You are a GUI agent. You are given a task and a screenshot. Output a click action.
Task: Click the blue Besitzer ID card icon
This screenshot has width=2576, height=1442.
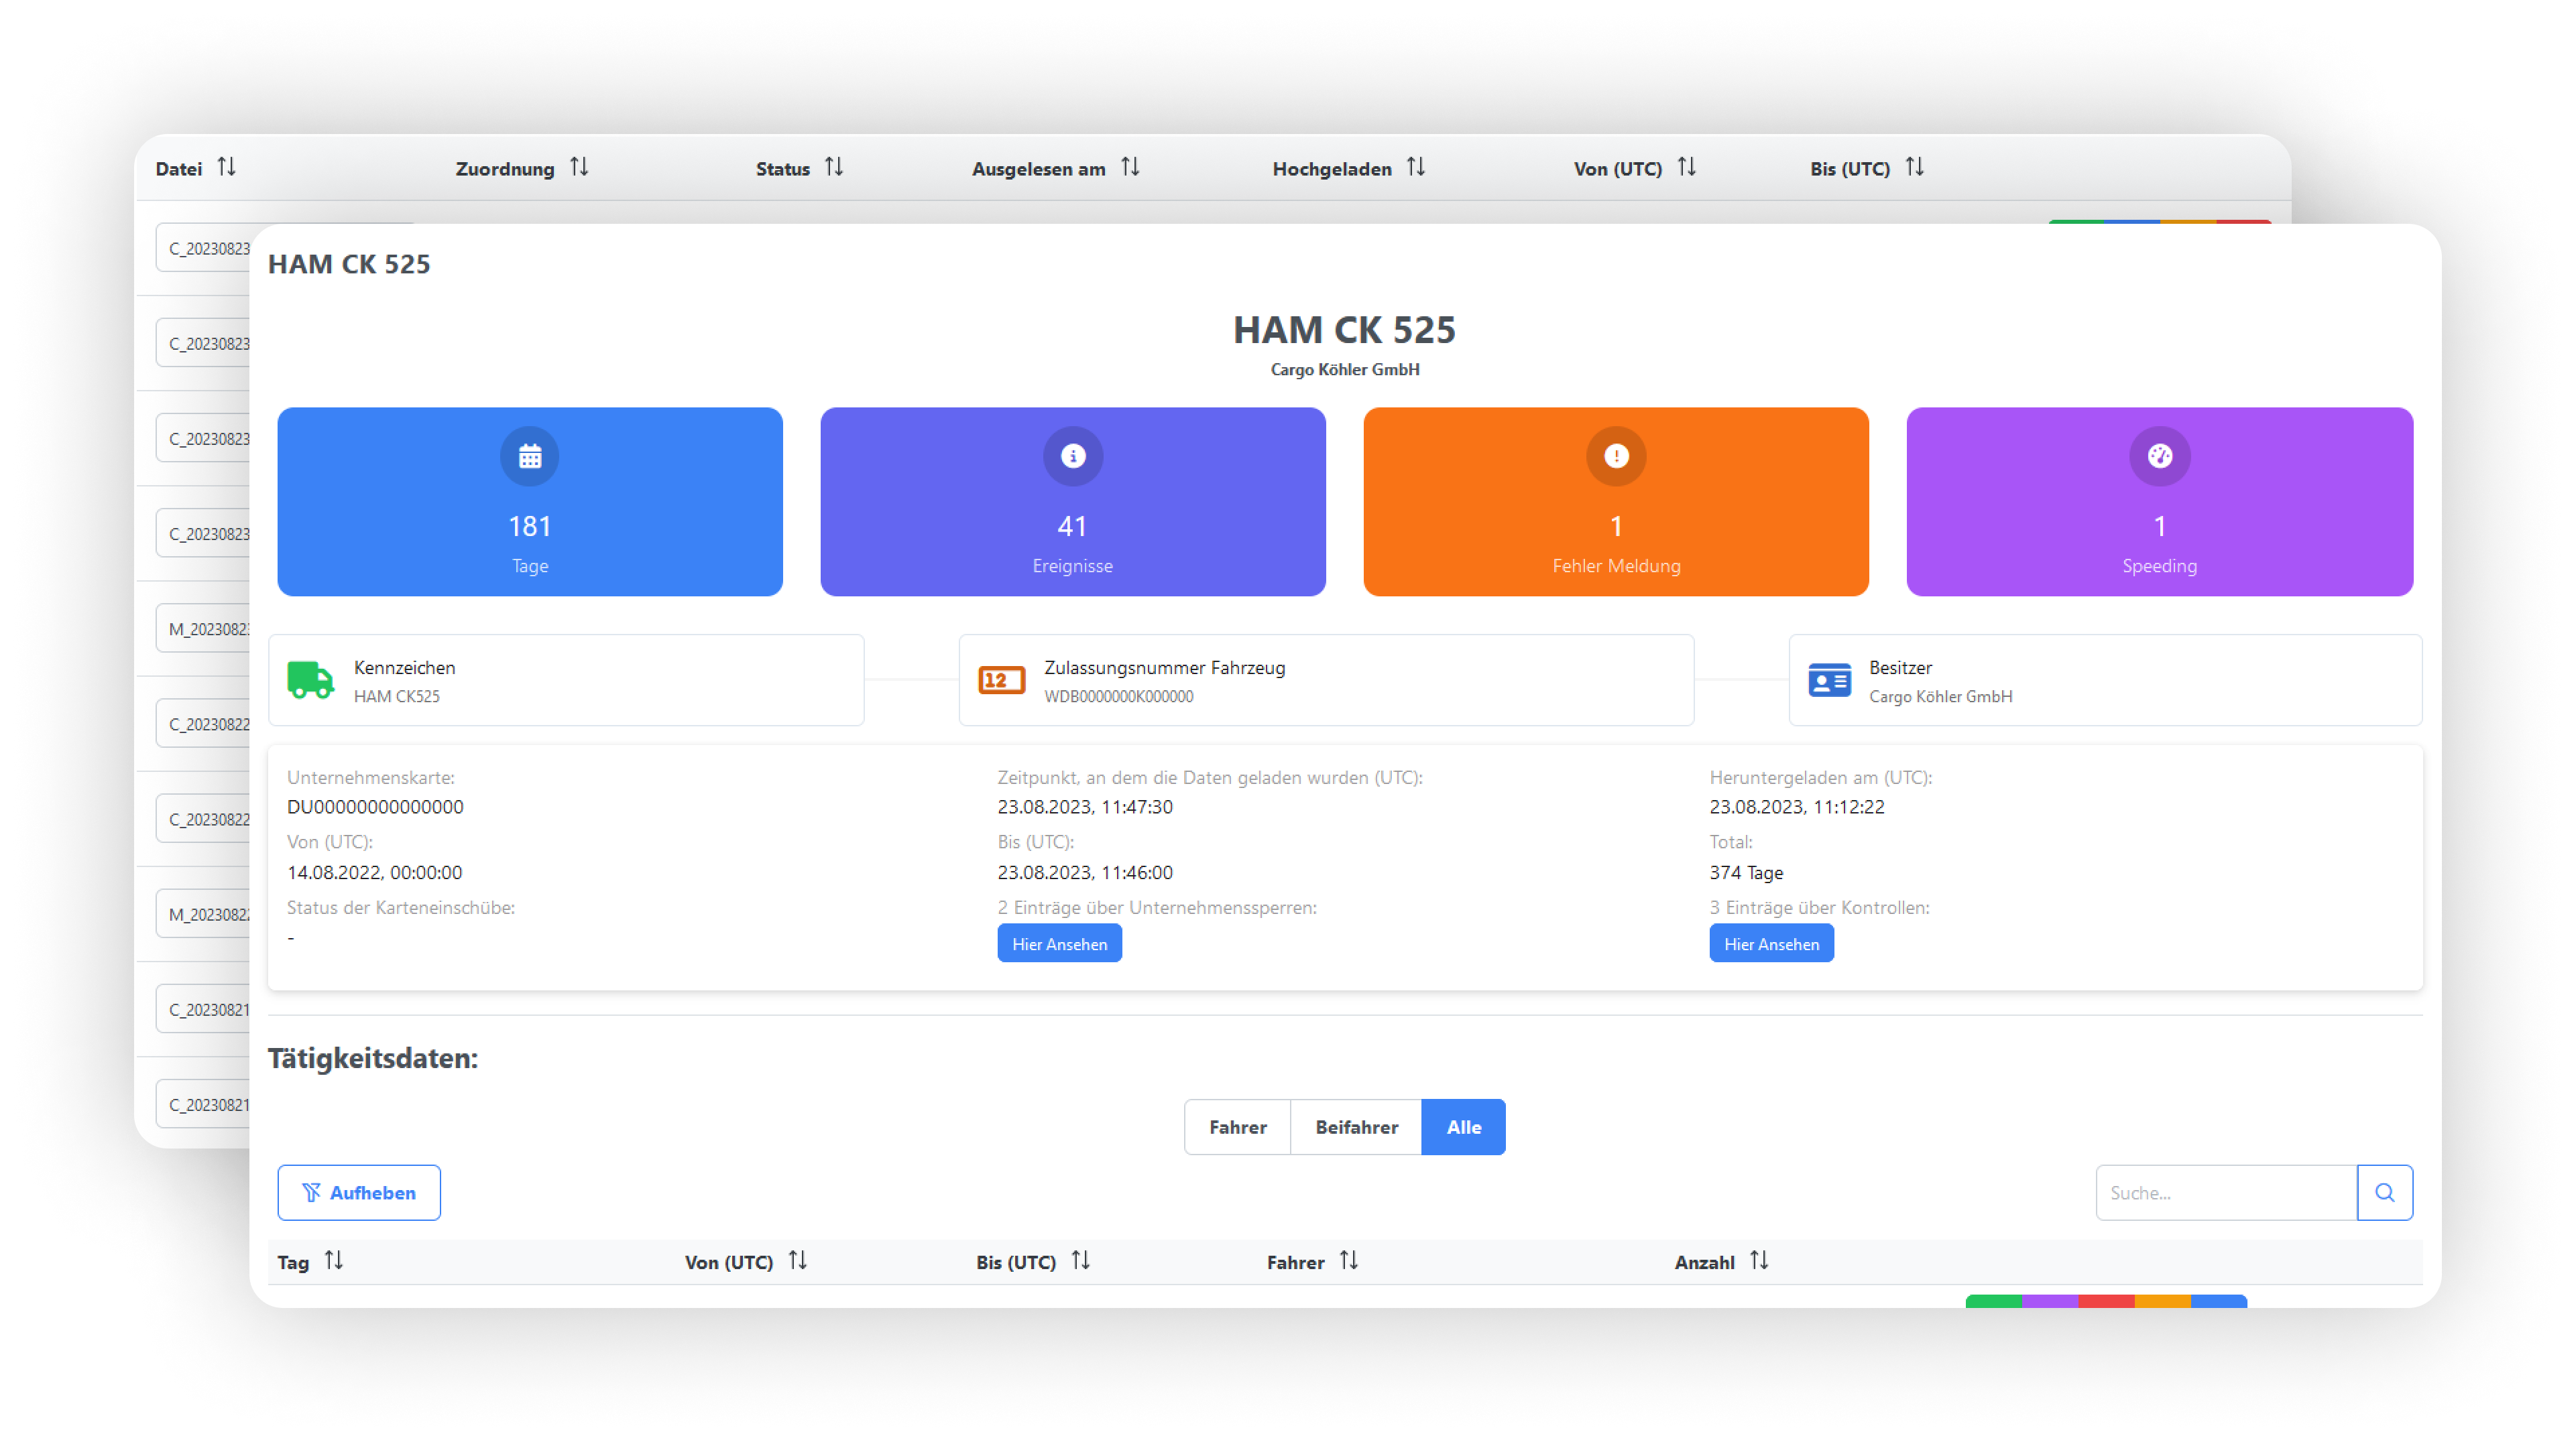[x=1829, y=681]
